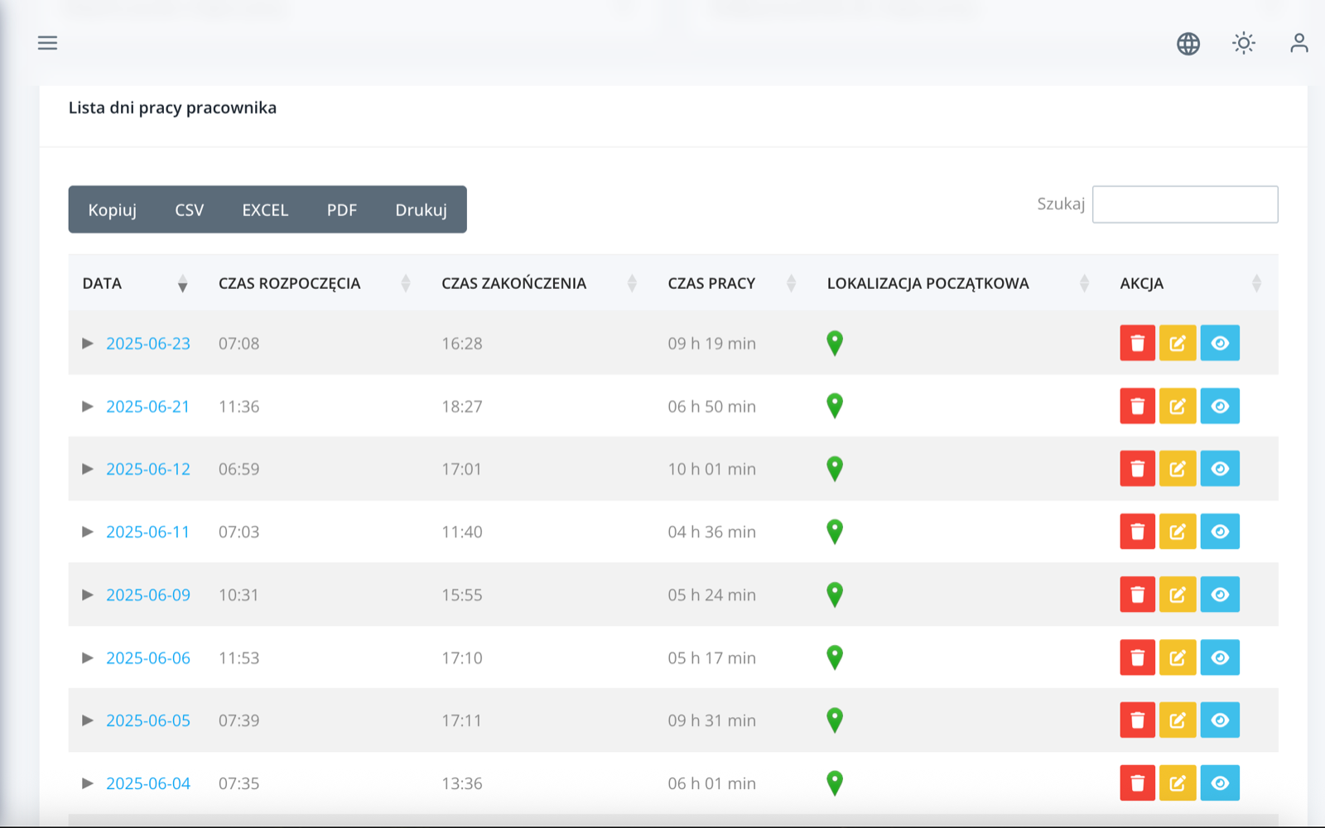Expand the 2025-06-06 row triangle
Image resolution: width=1325 pixels, height=828 pixels.
(x=87, y=657)
